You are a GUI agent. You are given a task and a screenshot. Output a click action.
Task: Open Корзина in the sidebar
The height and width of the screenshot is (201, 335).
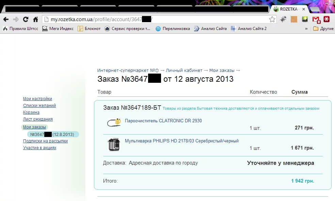[x=31, y=112]
